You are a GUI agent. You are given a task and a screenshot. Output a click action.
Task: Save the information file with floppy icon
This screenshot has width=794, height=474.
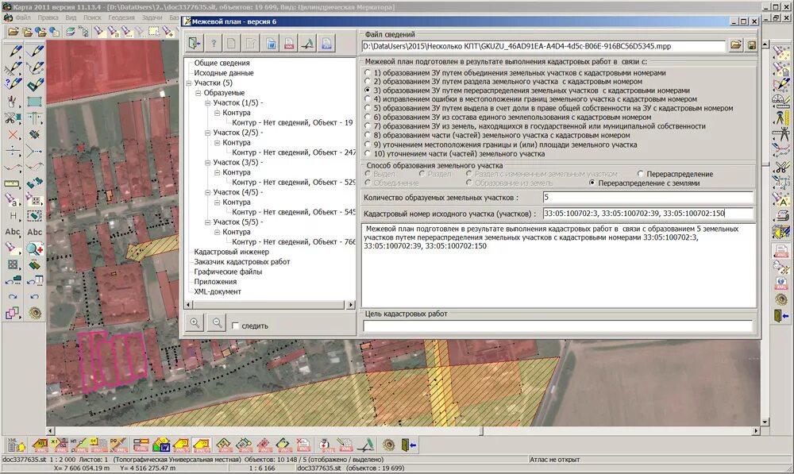click(751, 45)
